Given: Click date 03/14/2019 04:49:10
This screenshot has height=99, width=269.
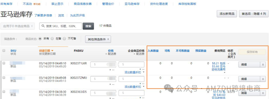Looking at the screenshot, I should [53, 63].
